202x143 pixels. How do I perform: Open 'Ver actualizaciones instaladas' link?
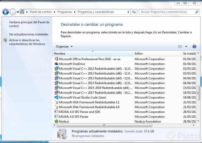point(29,34)
